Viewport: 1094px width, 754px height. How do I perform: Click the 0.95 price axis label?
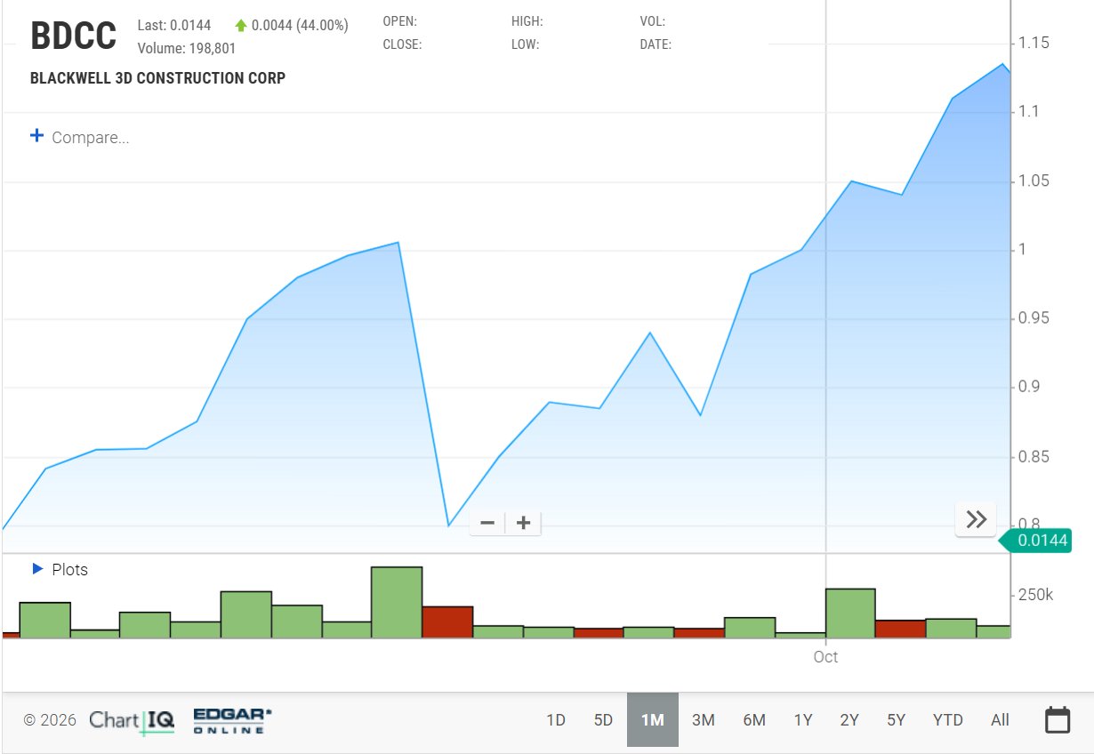(x=1034, y=318)
